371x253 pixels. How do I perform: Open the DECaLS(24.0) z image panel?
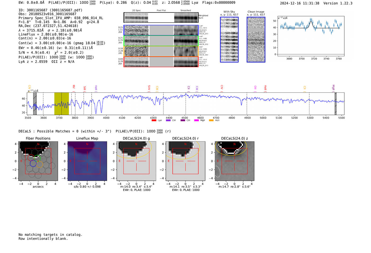click(235, 161)
